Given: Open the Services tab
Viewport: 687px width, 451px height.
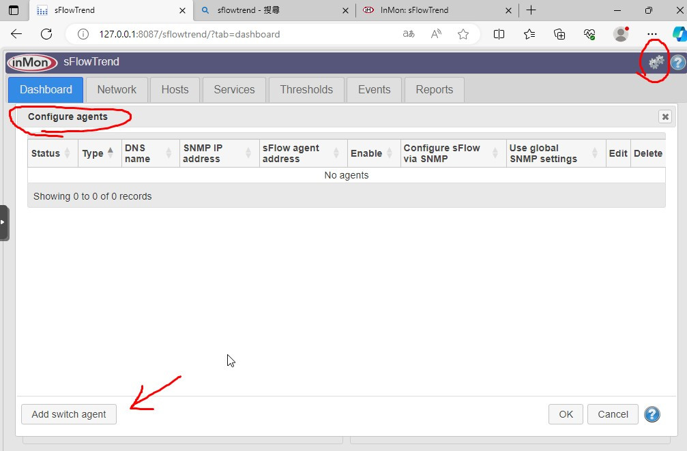Looking at the screenshot, I should 234,90.
